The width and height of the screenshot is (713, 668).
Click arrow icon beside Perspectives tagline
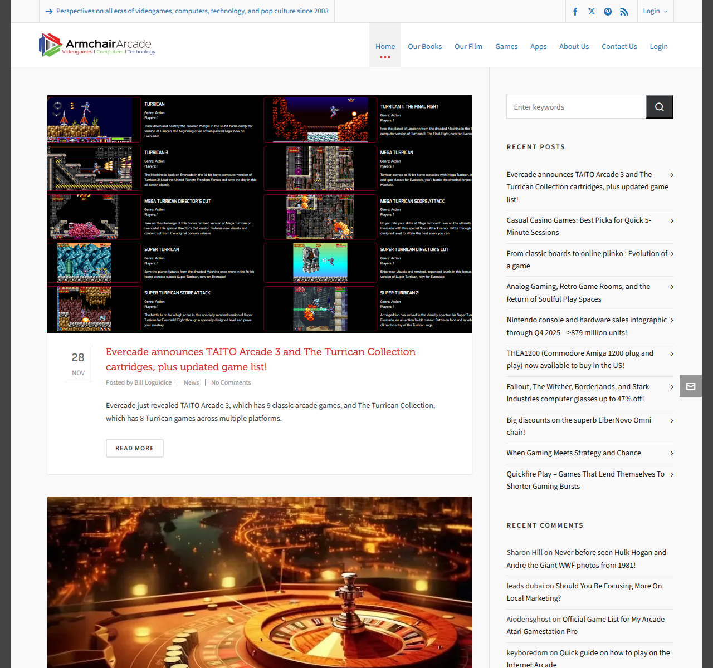[49, 12]
